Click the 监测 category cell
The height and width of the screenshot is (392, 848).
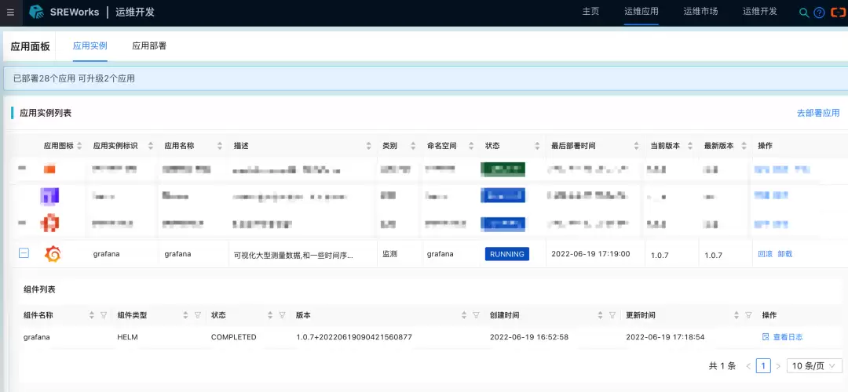coord(390,254)
